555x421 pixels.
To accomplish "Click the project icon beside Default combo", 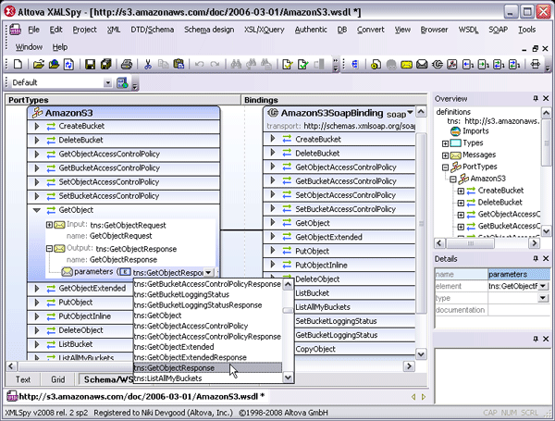I will tap(122, 83).
